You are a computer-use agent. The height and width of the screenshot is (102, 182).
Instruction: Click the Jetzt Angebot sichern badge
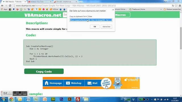106,84
